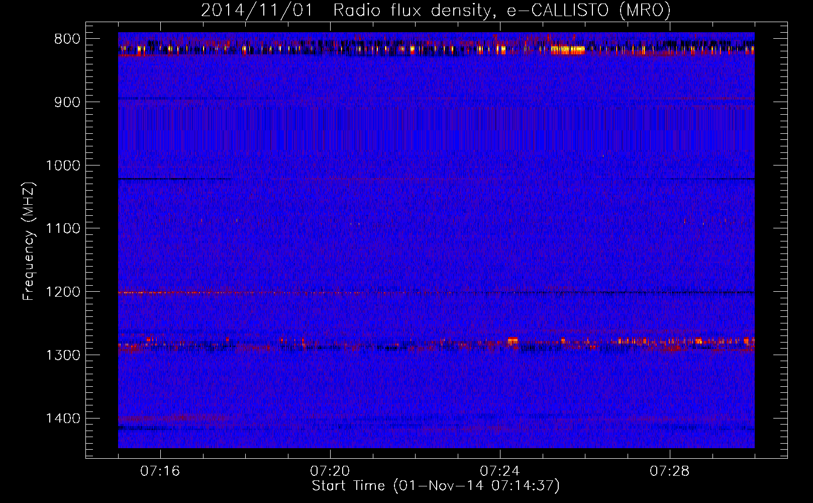Select the 1300 frequency axis label
Viewport: 813px width, 503px height.
[63, 355]
